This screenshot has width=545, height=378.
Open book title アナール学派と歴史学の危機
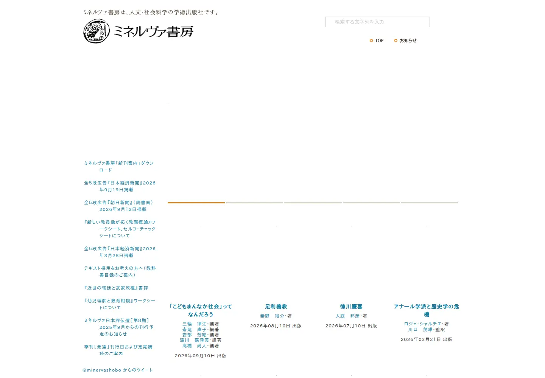(x=427, y=310)
